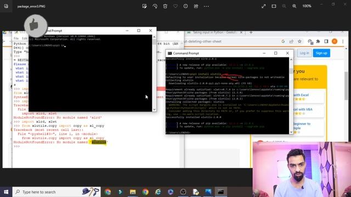
Task: Click scroll up arrow in right Command Prompt
Action: click(291, 60)
